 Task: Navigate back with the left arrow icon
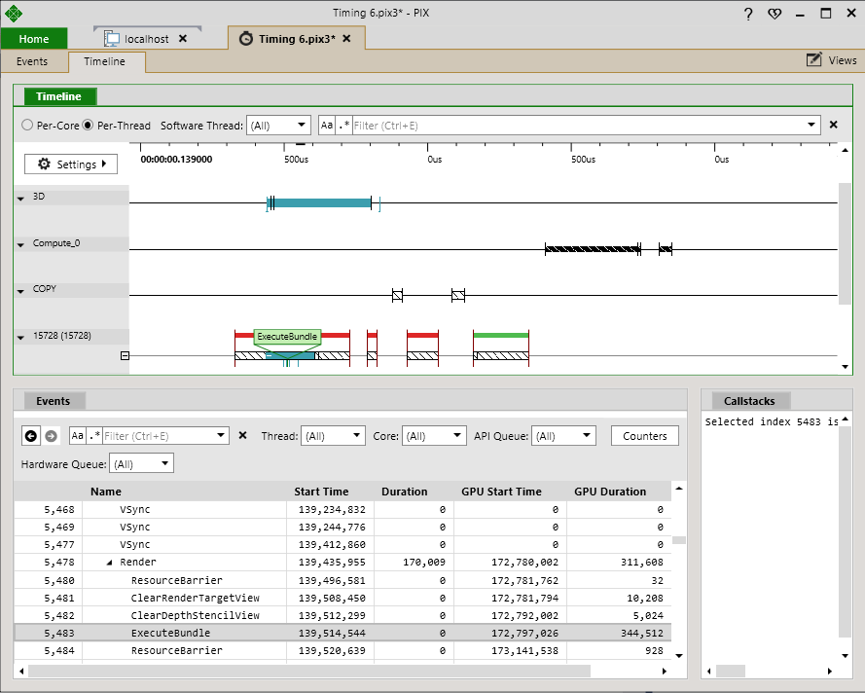tap(30, 436)
